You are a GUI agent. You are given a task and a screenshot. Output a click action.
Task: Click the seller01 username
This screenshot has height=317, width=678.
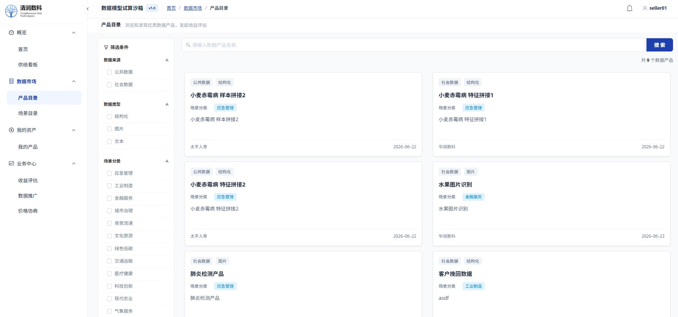coord(658,8)
